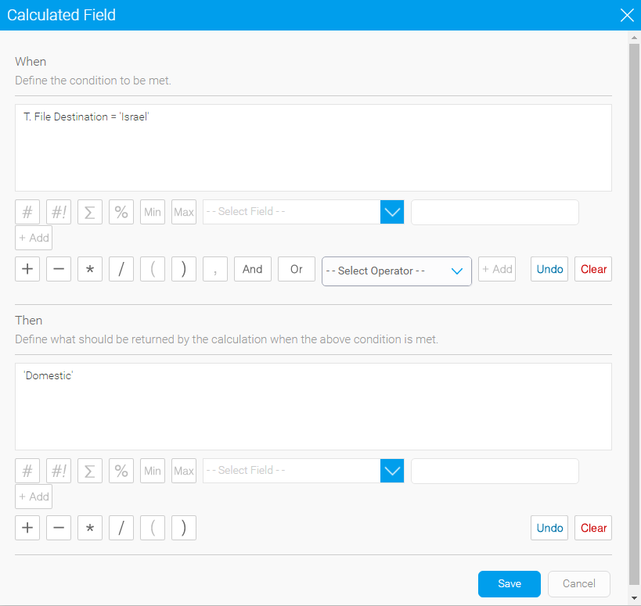Open the Select Field dropdown in Then section
Image resolution: width=641 pixels, height=606 pixels.
304,471
